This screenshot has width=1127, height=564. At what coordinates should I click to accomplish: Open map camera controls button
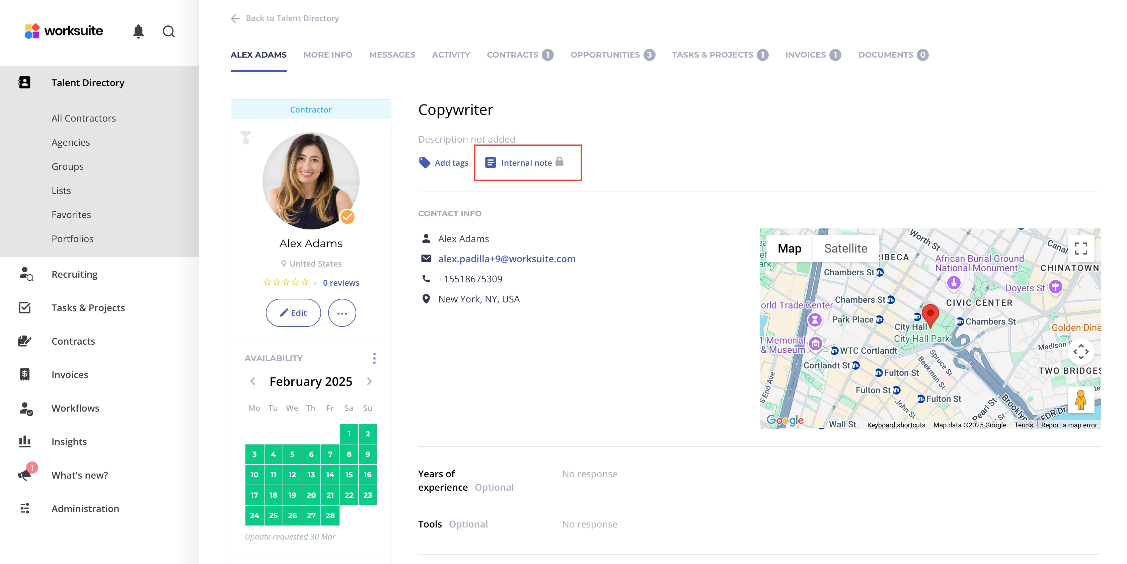[1080, 351]
